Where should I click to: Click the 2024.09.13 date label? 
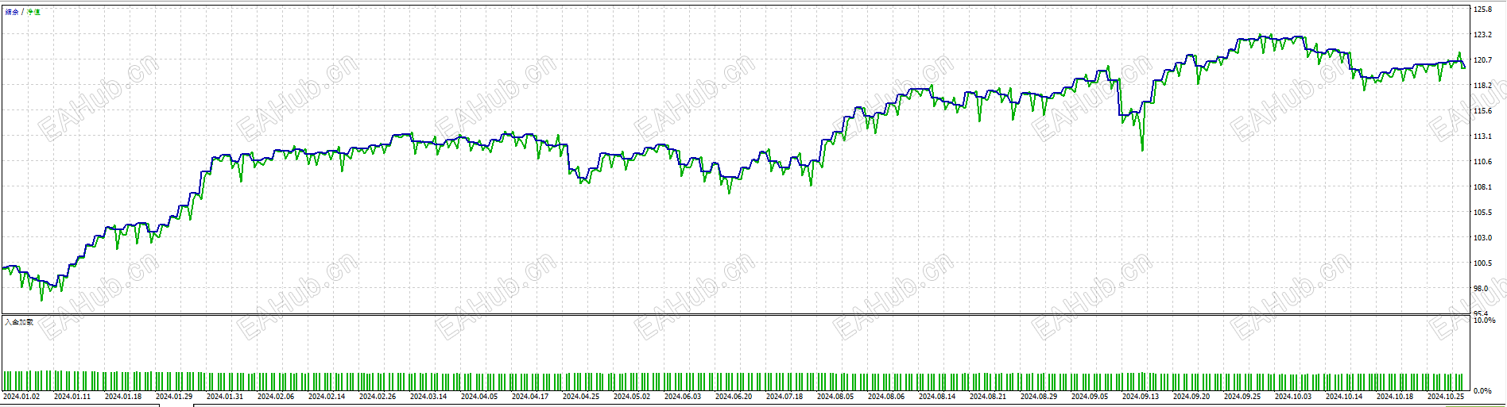pos(1141,397)
